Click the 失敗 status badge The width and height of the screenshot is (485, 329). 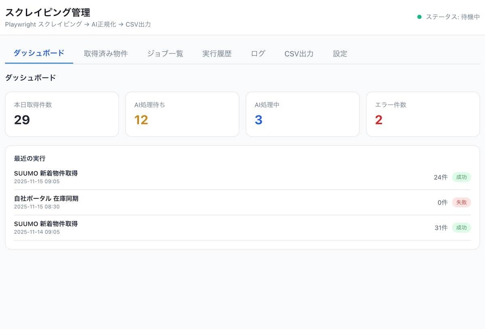click(x=461, y=202)
